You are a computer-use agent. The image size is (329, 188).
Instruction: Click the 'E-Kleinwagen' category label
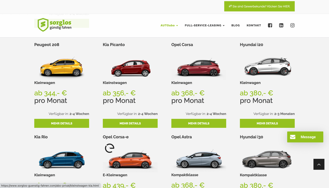click(115, 175)
